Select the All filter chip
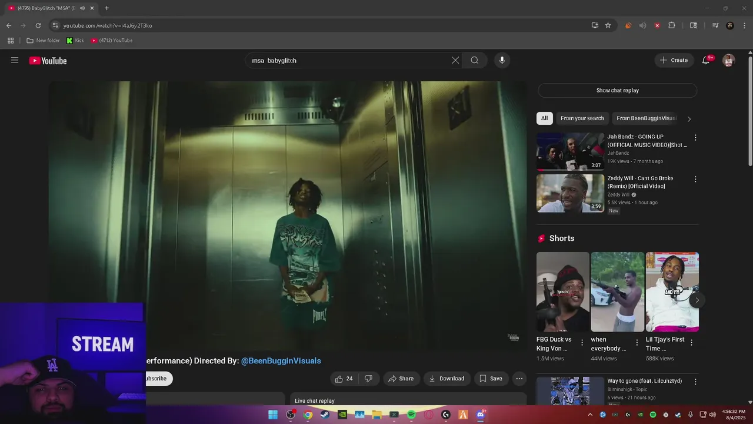753x424 pixels. point(545,118)
